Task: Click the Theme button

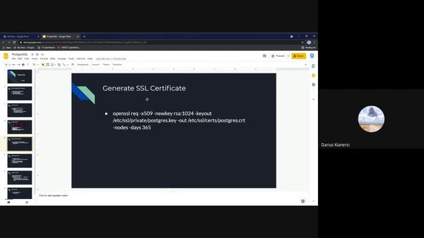Action: pyautogui.click(x=106, y=65)
